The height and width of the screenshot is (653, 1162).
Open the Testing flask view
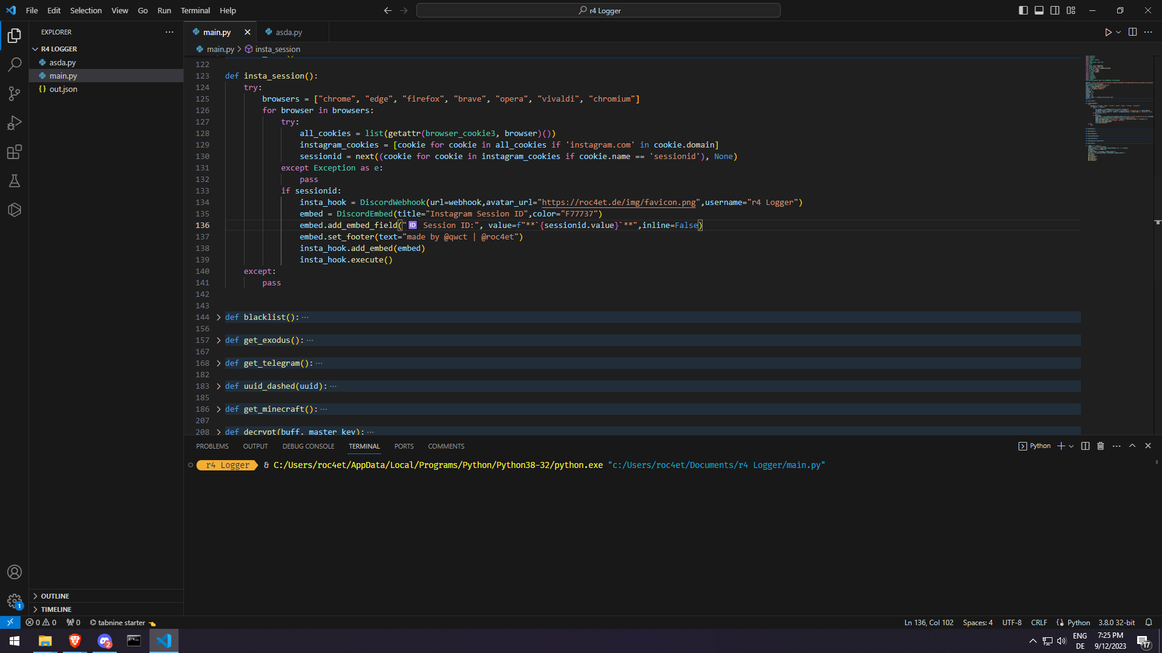point(15,181)
